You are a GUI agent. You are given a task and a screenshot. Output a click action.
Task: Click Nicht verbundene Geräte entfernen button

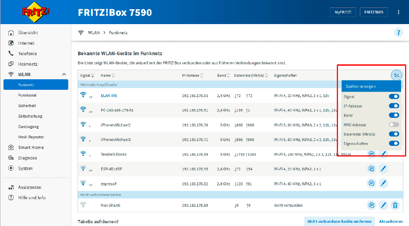(339, 221)
